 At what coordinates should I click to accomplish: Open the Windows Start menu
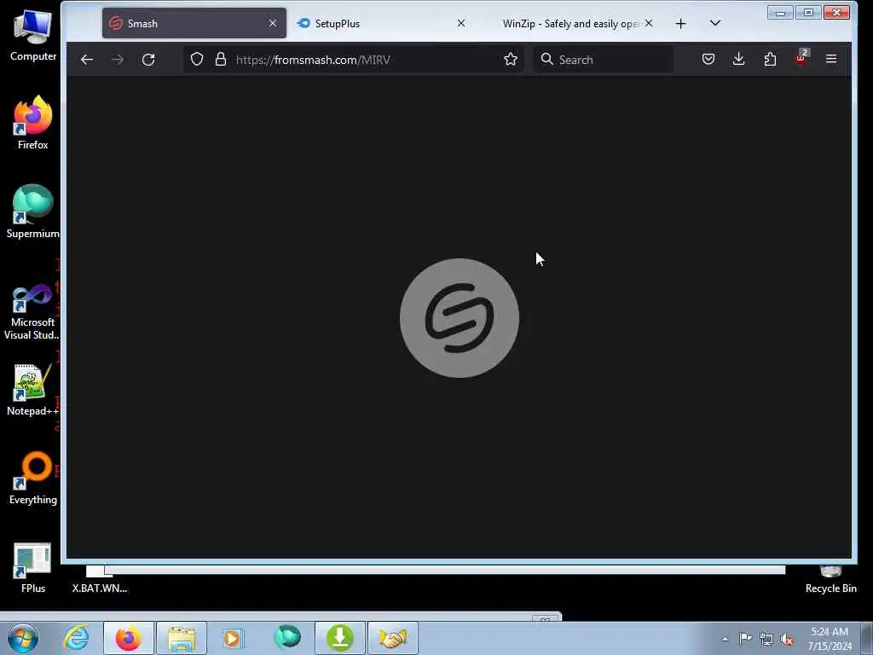coord(23,638)
